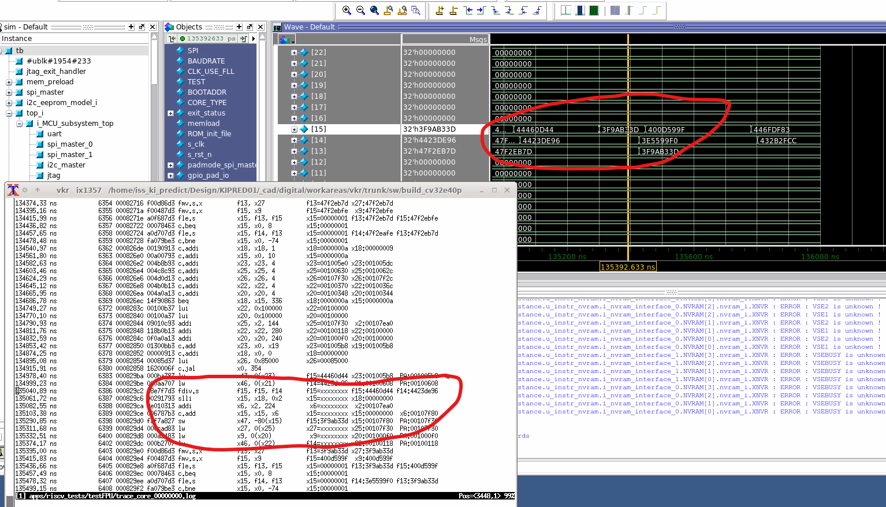Click the Find Previous Falling Edge icon
886x507 pixels.
point(496,10)
